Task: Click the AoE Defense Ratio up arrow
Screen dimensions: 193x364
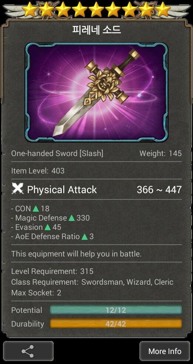Action: click(85, 237)
